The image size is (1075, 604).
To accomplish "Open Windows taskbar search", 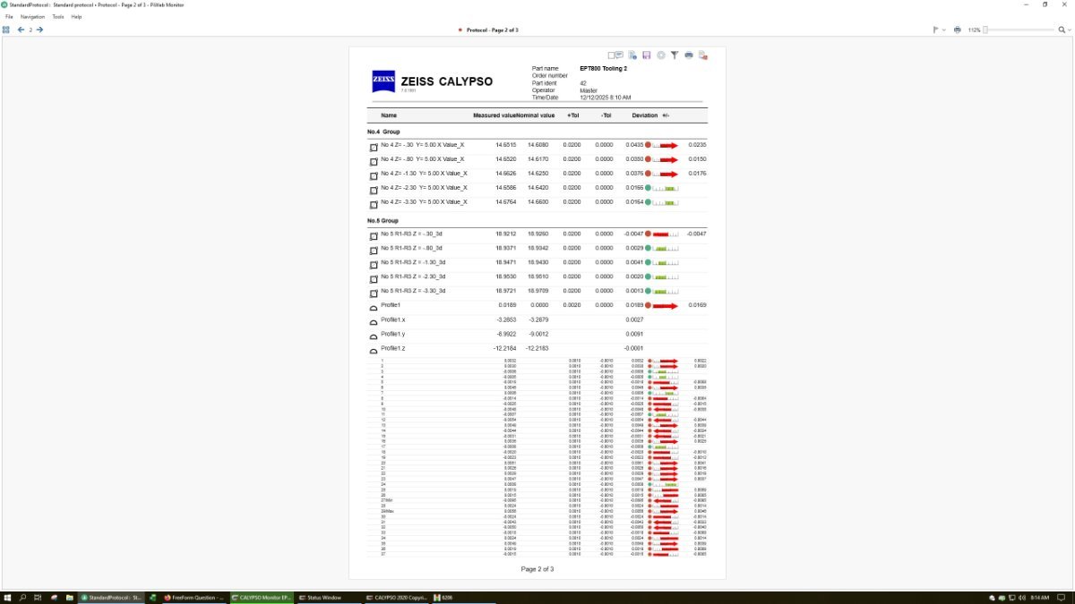I will (x=22, y=597).
